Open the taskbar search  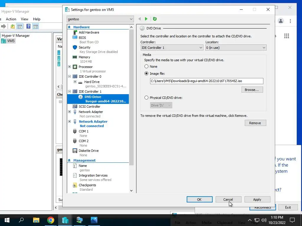tap(21, 220)
